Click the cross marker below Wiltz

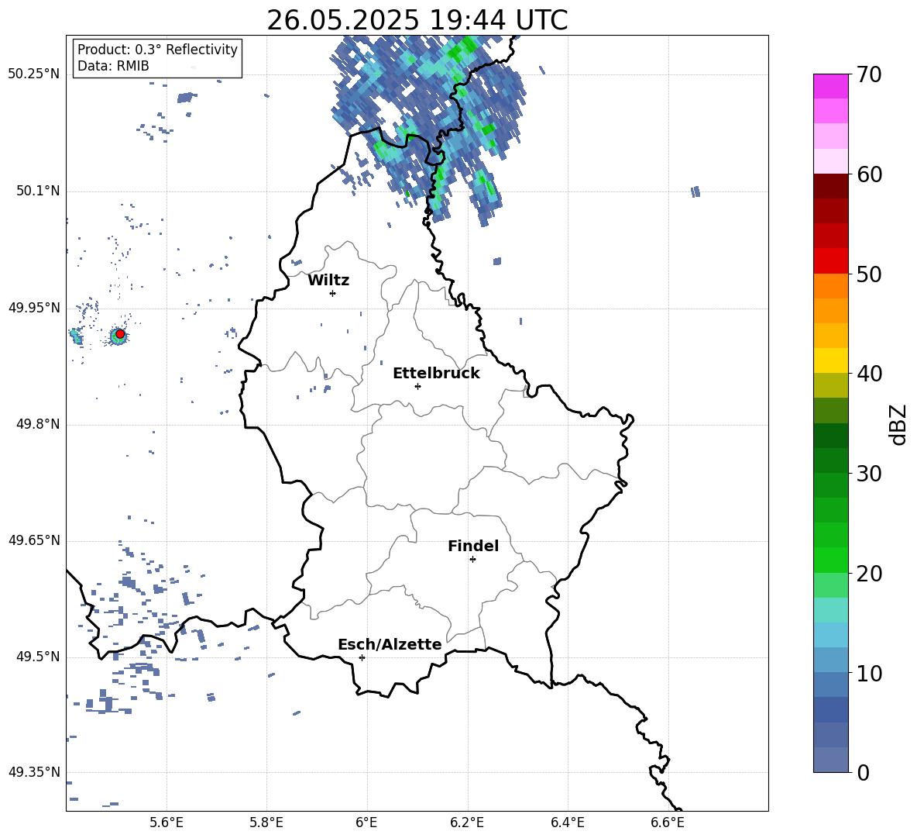(333, 293)
